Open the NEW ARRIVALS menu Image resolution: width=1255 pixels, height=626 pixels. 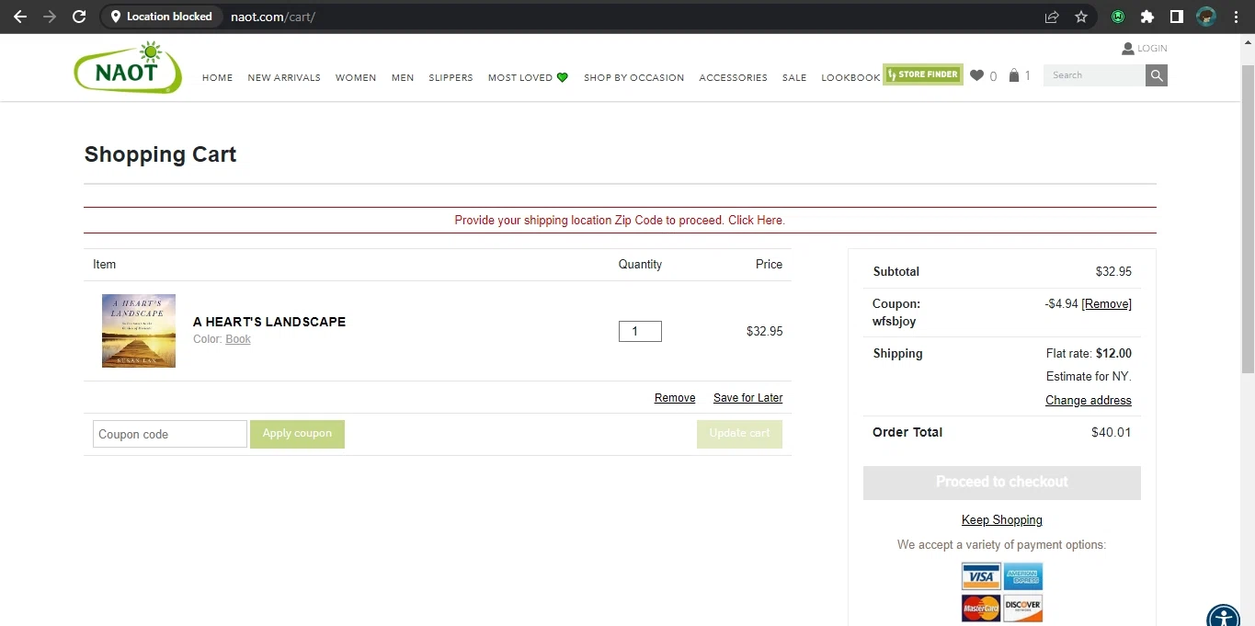click(284, 78)
